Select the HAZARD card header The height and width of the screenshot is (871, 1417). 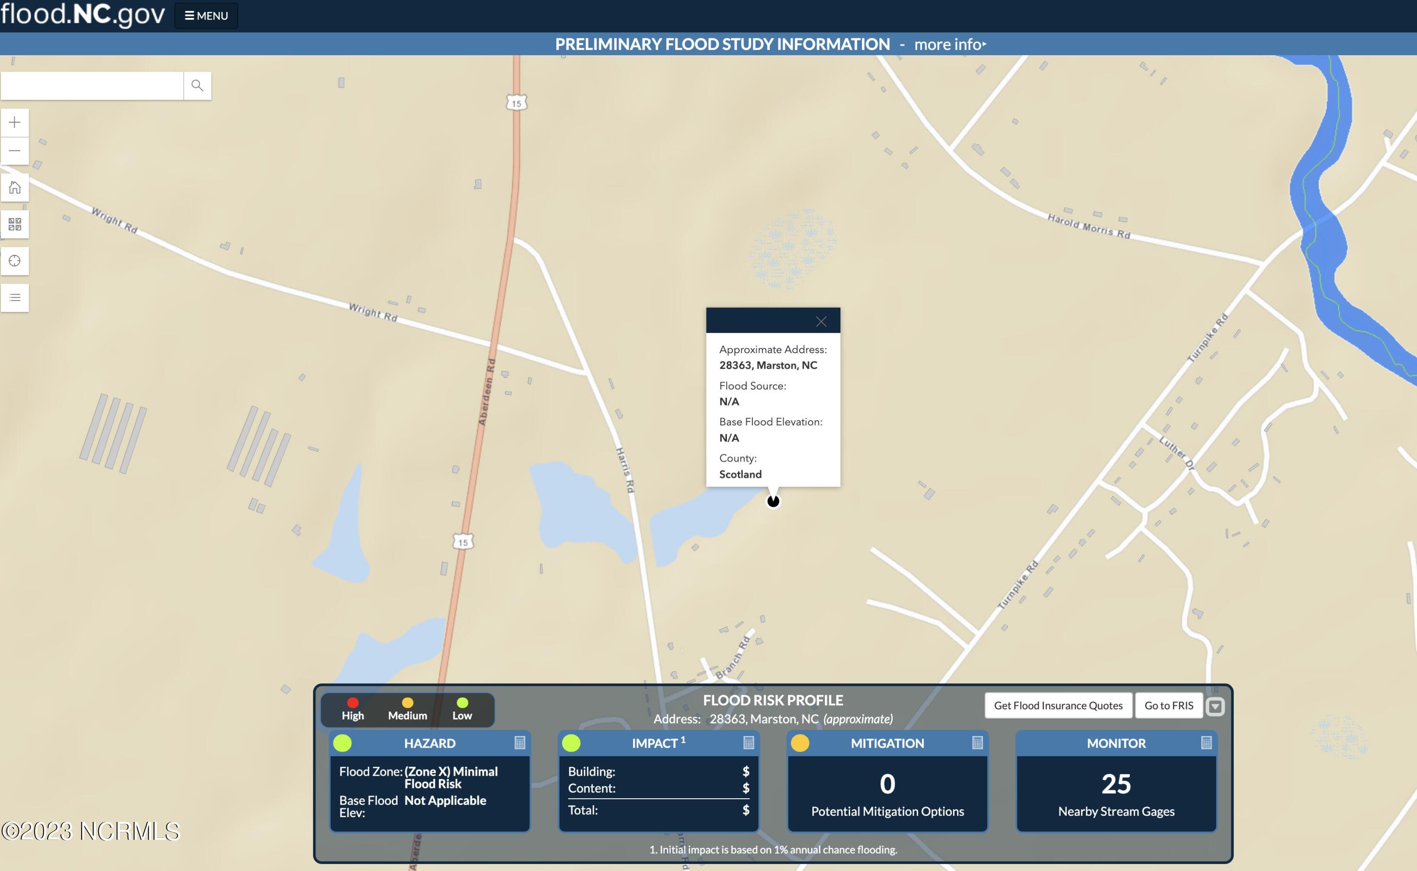pos(430,743)
